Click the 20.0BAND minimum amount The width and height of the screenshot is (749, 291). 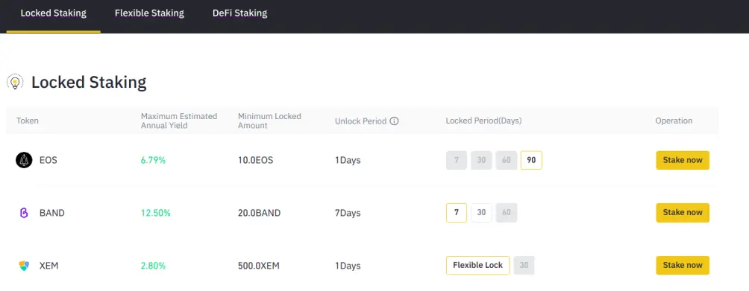[x=260, y=213]
